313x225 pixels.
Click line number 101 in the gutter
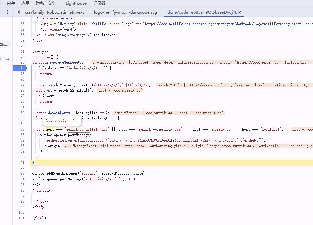pyautogui.click(x=21, y=218)
